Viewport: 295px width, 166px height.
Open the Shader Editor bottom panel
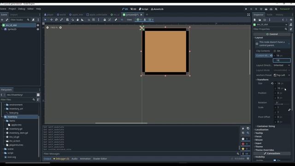100,159
